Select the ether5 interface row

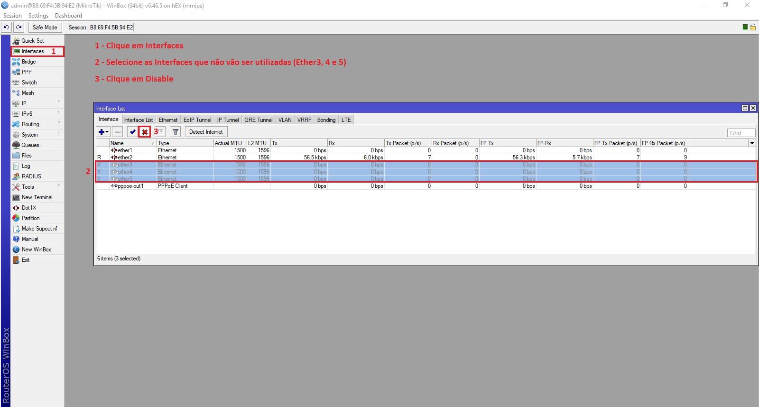pos(426,179)
